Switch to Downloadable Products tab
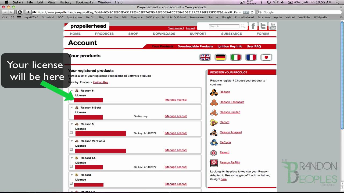Viewport: 344px width, 193px height. point(195,46)
